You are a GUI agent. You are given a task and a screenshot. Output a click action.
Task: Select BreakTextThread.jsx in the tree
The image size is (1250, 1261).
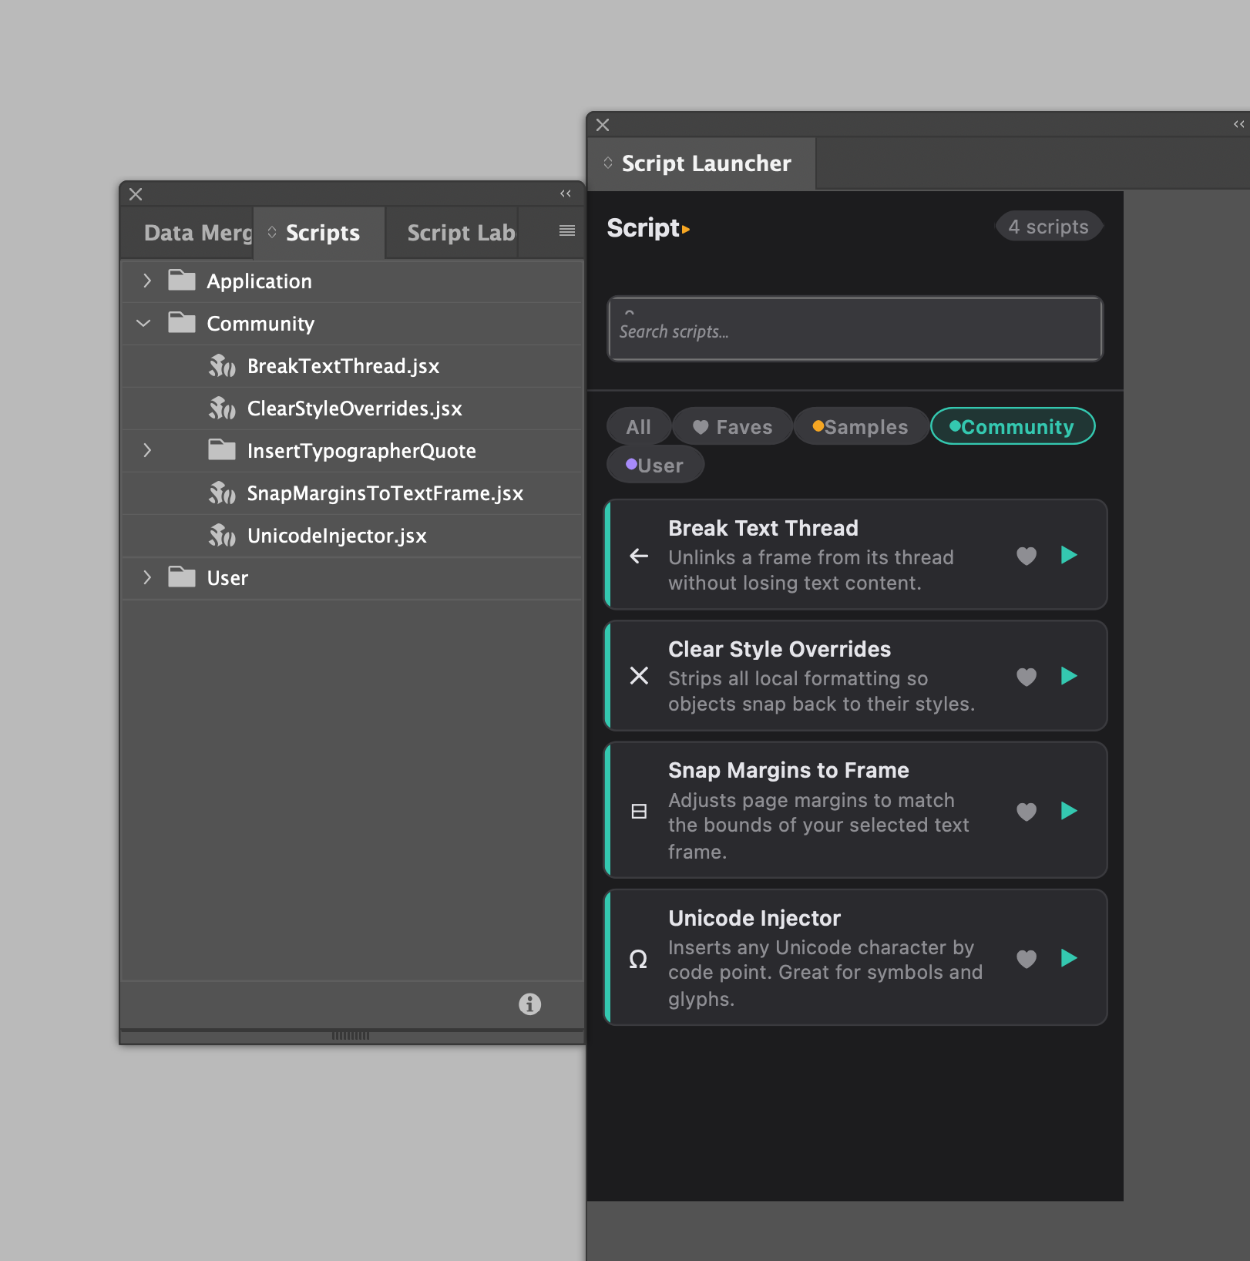tap(353, 366)
